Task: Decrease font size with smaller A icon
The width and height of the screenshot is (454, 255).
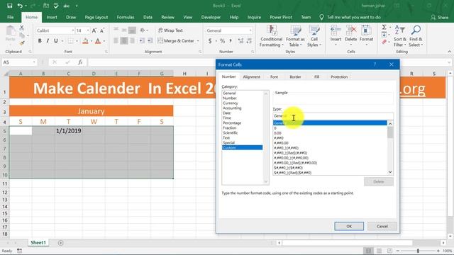Action: 102,30
